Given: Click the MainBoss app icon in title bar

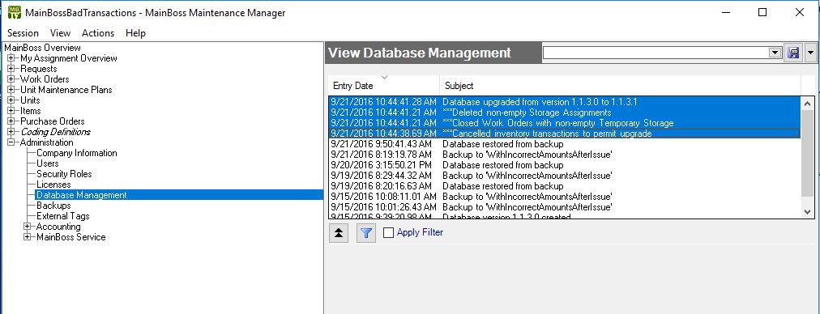Looking at the screenshot, I should tap(14, 12).
